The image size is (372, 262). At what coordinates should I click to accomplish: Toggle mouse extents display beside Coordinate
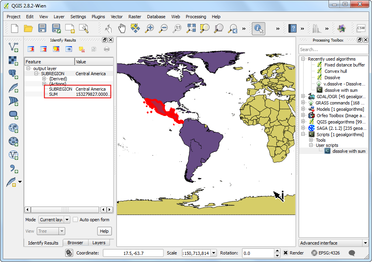pyautogui.click(x=69, y=253)
